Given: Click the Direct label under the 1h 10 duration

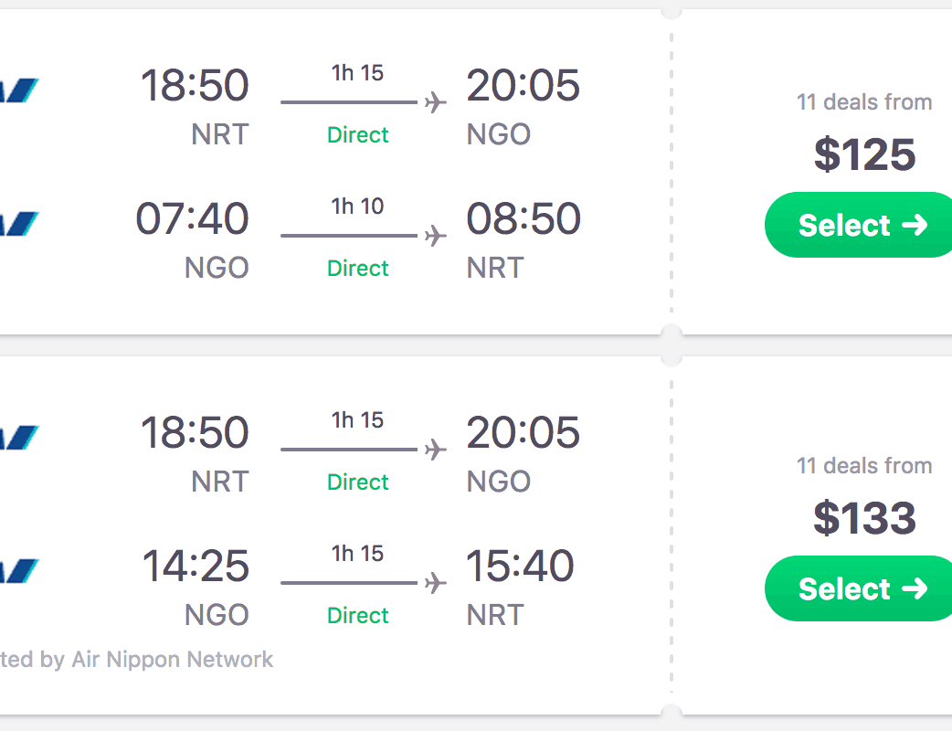Looking at the screenshot, I should click(358, 269).
